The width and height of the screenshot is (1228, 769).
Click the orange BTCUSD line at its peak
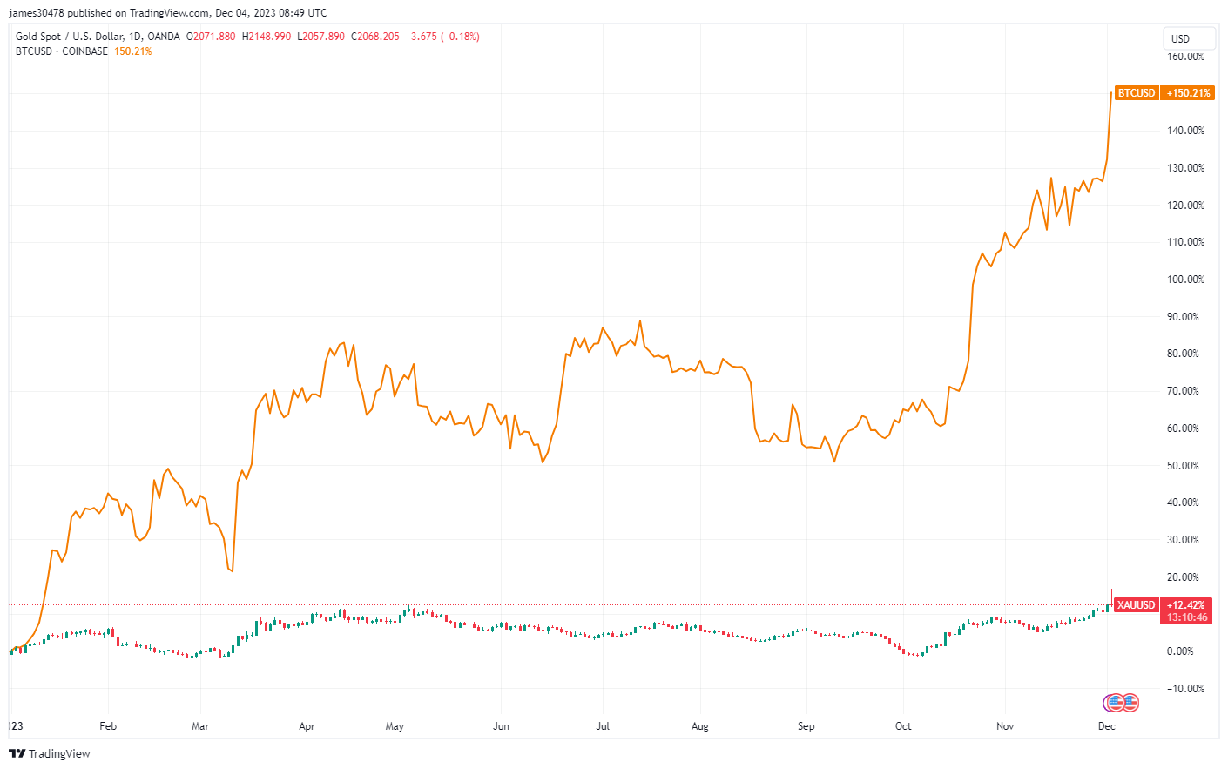(1110, 93)
